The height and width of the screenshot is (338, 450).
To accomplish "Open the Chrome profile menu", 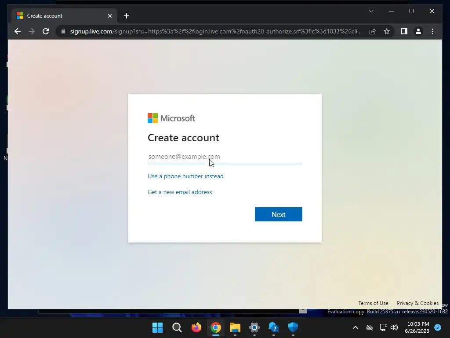I will coord(418,31).
